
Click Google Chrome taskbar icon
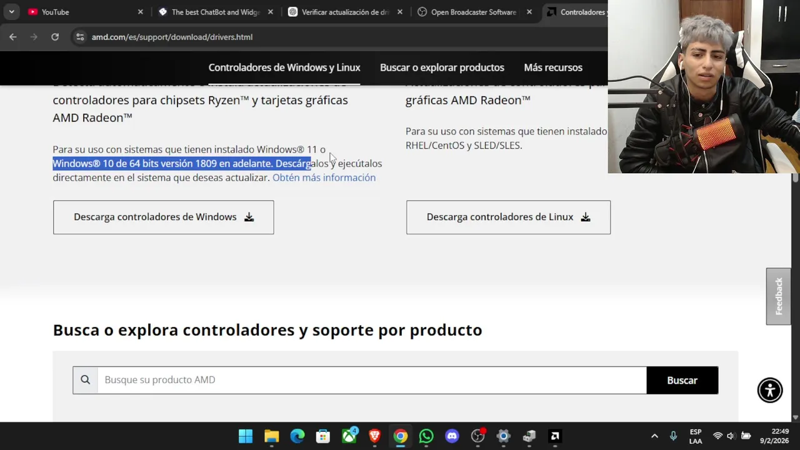pos(400,436)
